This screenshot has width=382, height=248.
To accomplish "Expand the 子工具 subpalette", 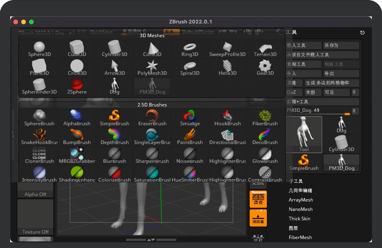I will [x=296, y=181].
